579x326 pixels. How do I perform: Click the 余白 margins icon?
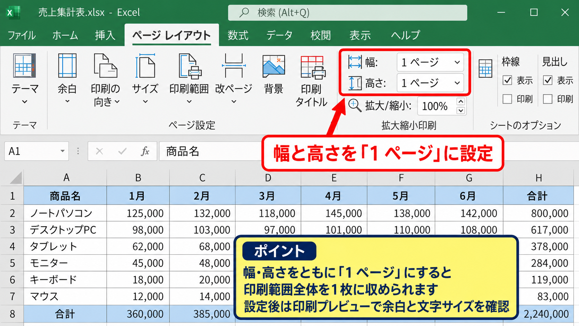point(67,66)
